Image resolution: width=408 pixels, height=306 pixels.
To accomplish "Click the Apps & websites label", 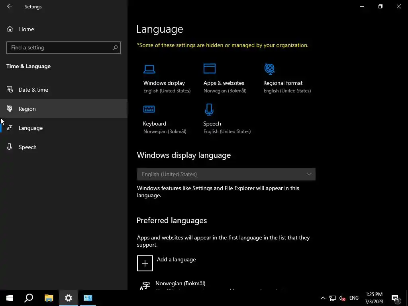I will [224, 83].
